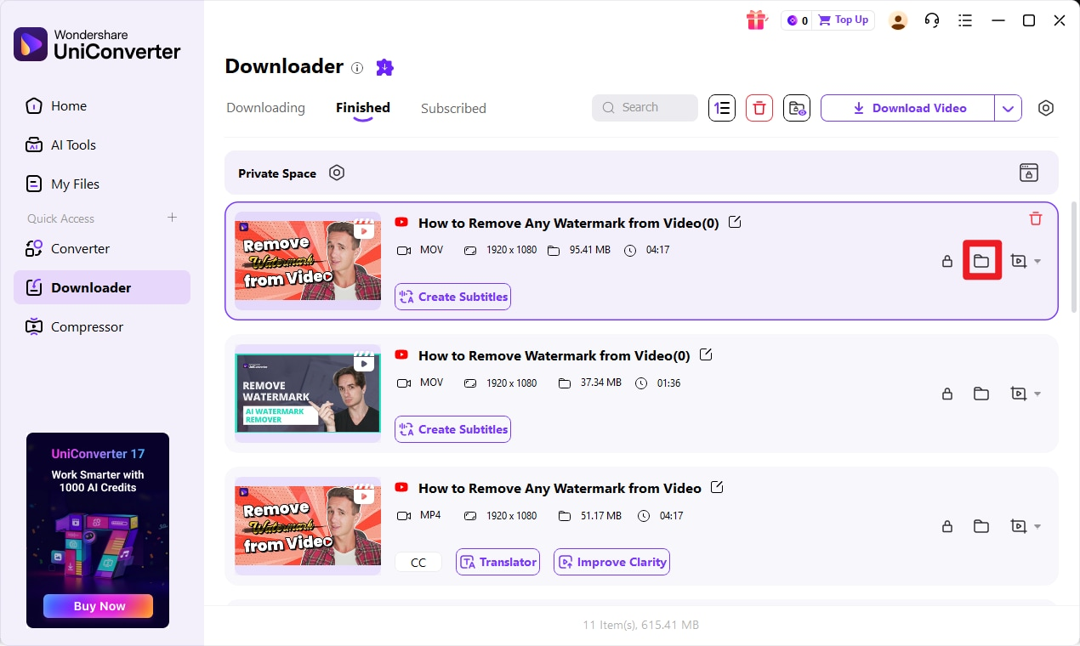This screenshot has width=1080, height=646.
Task: Click the vertical scrollbar of the download list
Action: (x=1073, y=257)
